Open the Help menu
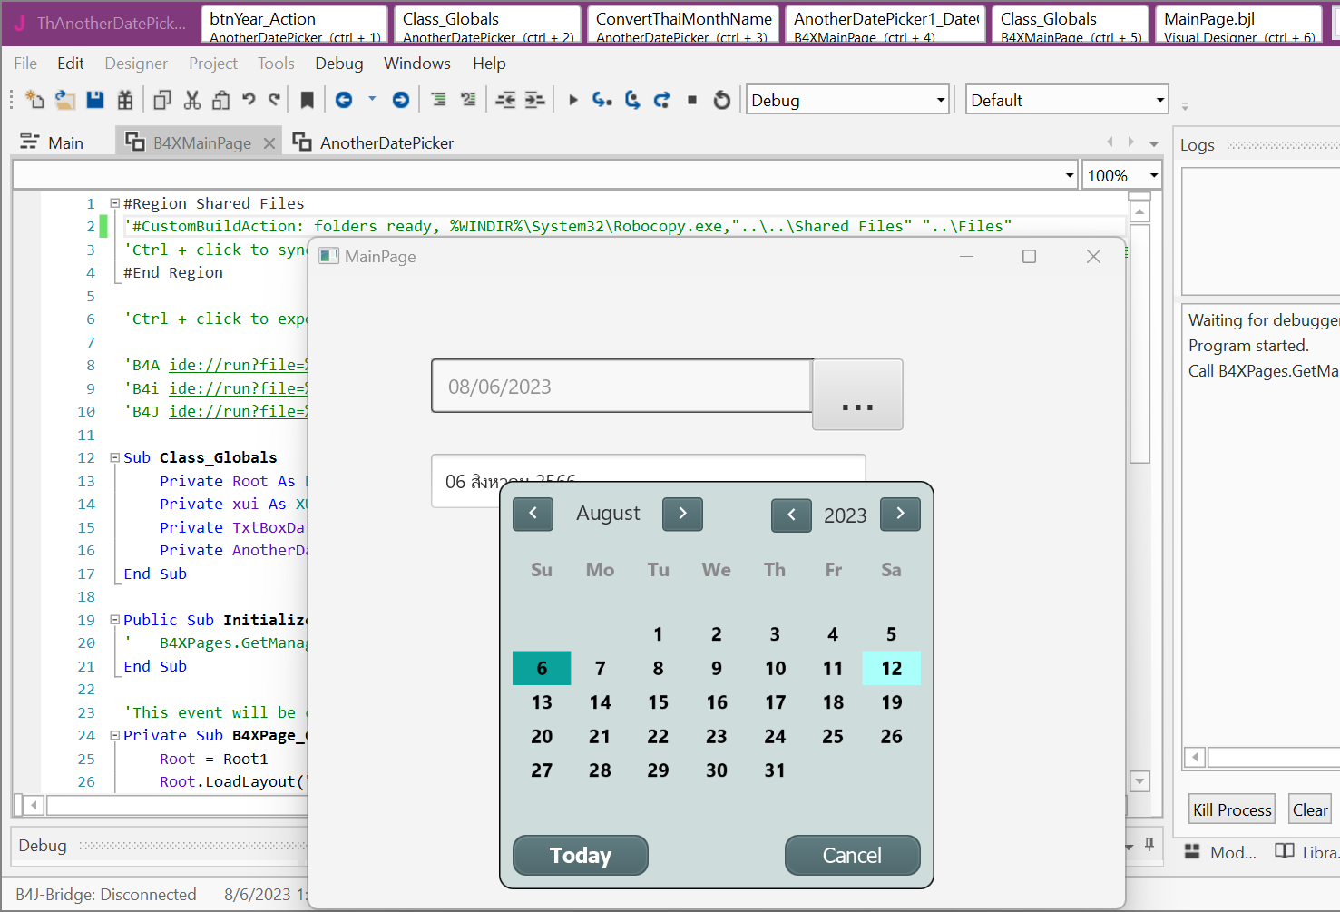The width and height of the screenshot is (1340, 912). click(489, 64)
